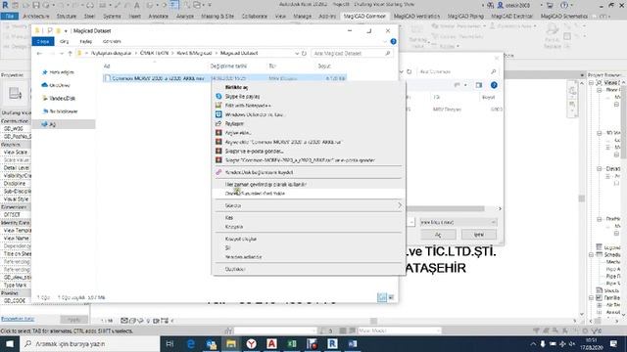627x352 pixels.
Task: Switch Explorer to details view icon
Action: click(382, 297)
